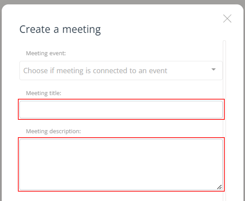This screenshot has width=245, height=201.
Task: Dismiss the dialog using the X icon
Action: click(x=227, y=19)
